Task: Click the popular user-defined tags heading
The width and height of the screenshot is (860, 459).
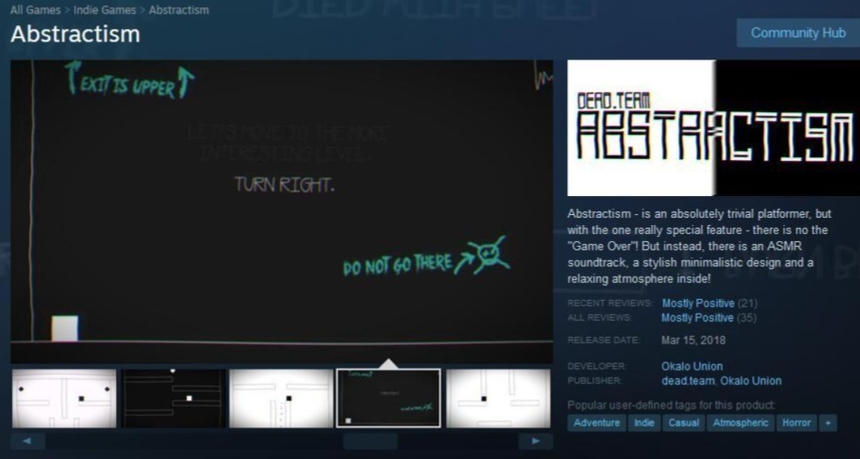Action: [x=671, y=406]
